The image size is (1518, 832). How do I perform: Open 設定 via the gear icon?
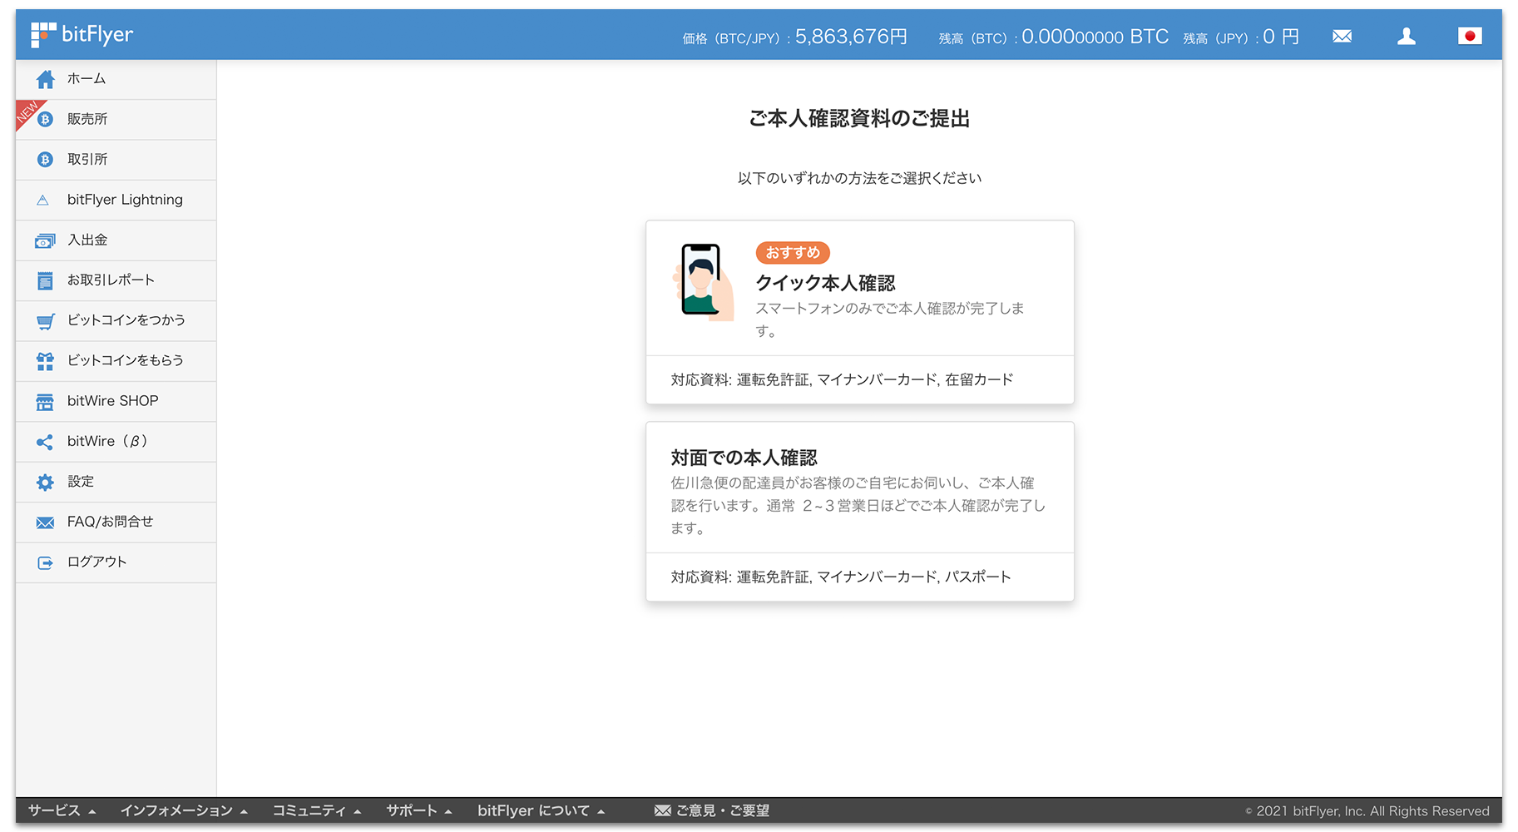tap(45, 482)
